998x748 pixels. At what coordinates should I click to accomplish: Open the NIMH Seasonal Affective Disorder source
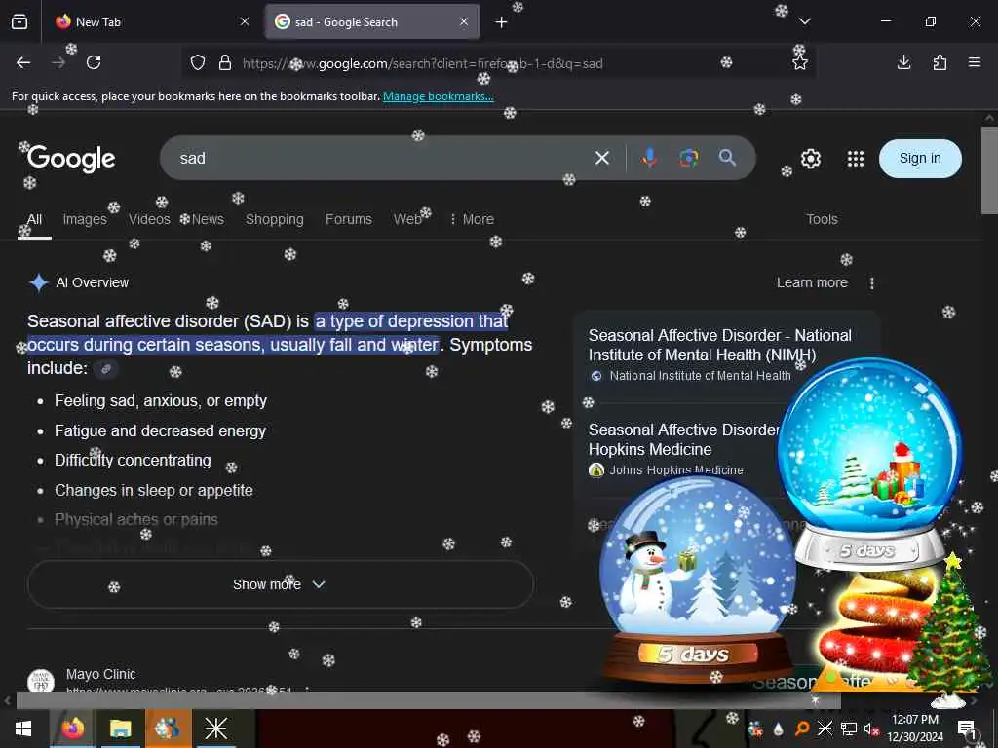(720, 346)
